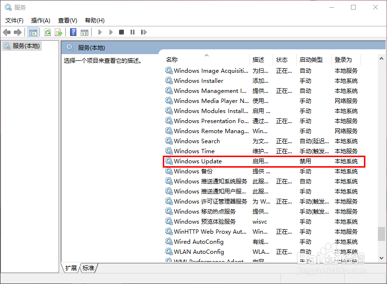Select Windows Remote Management service
The image size is (387, 284).
(262, 131)
